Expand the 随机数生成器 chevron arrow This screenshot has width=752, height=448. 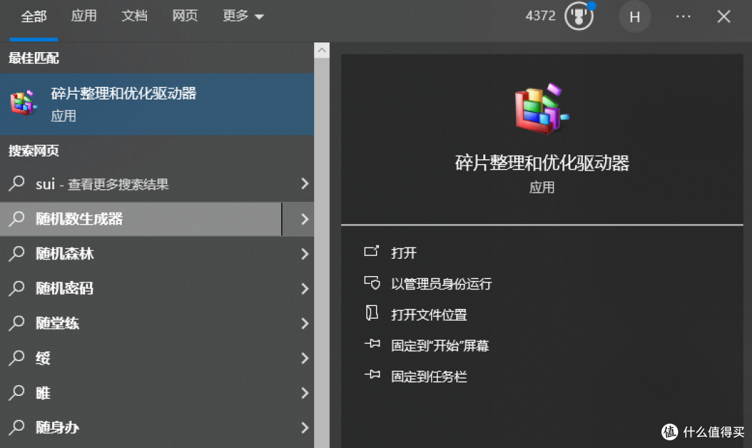[304, 219]
